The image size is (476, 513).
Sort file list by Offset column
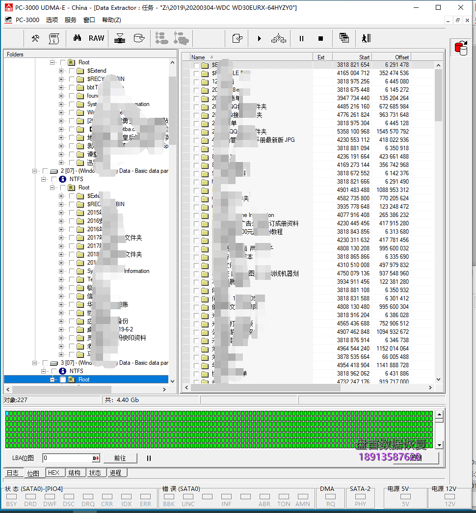pyautogui.click(x=391, y=57)
